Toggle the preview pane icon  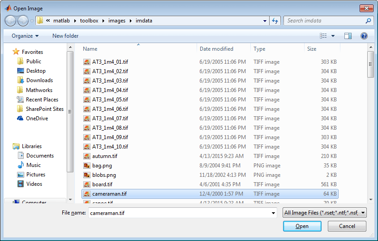(348, 36)
